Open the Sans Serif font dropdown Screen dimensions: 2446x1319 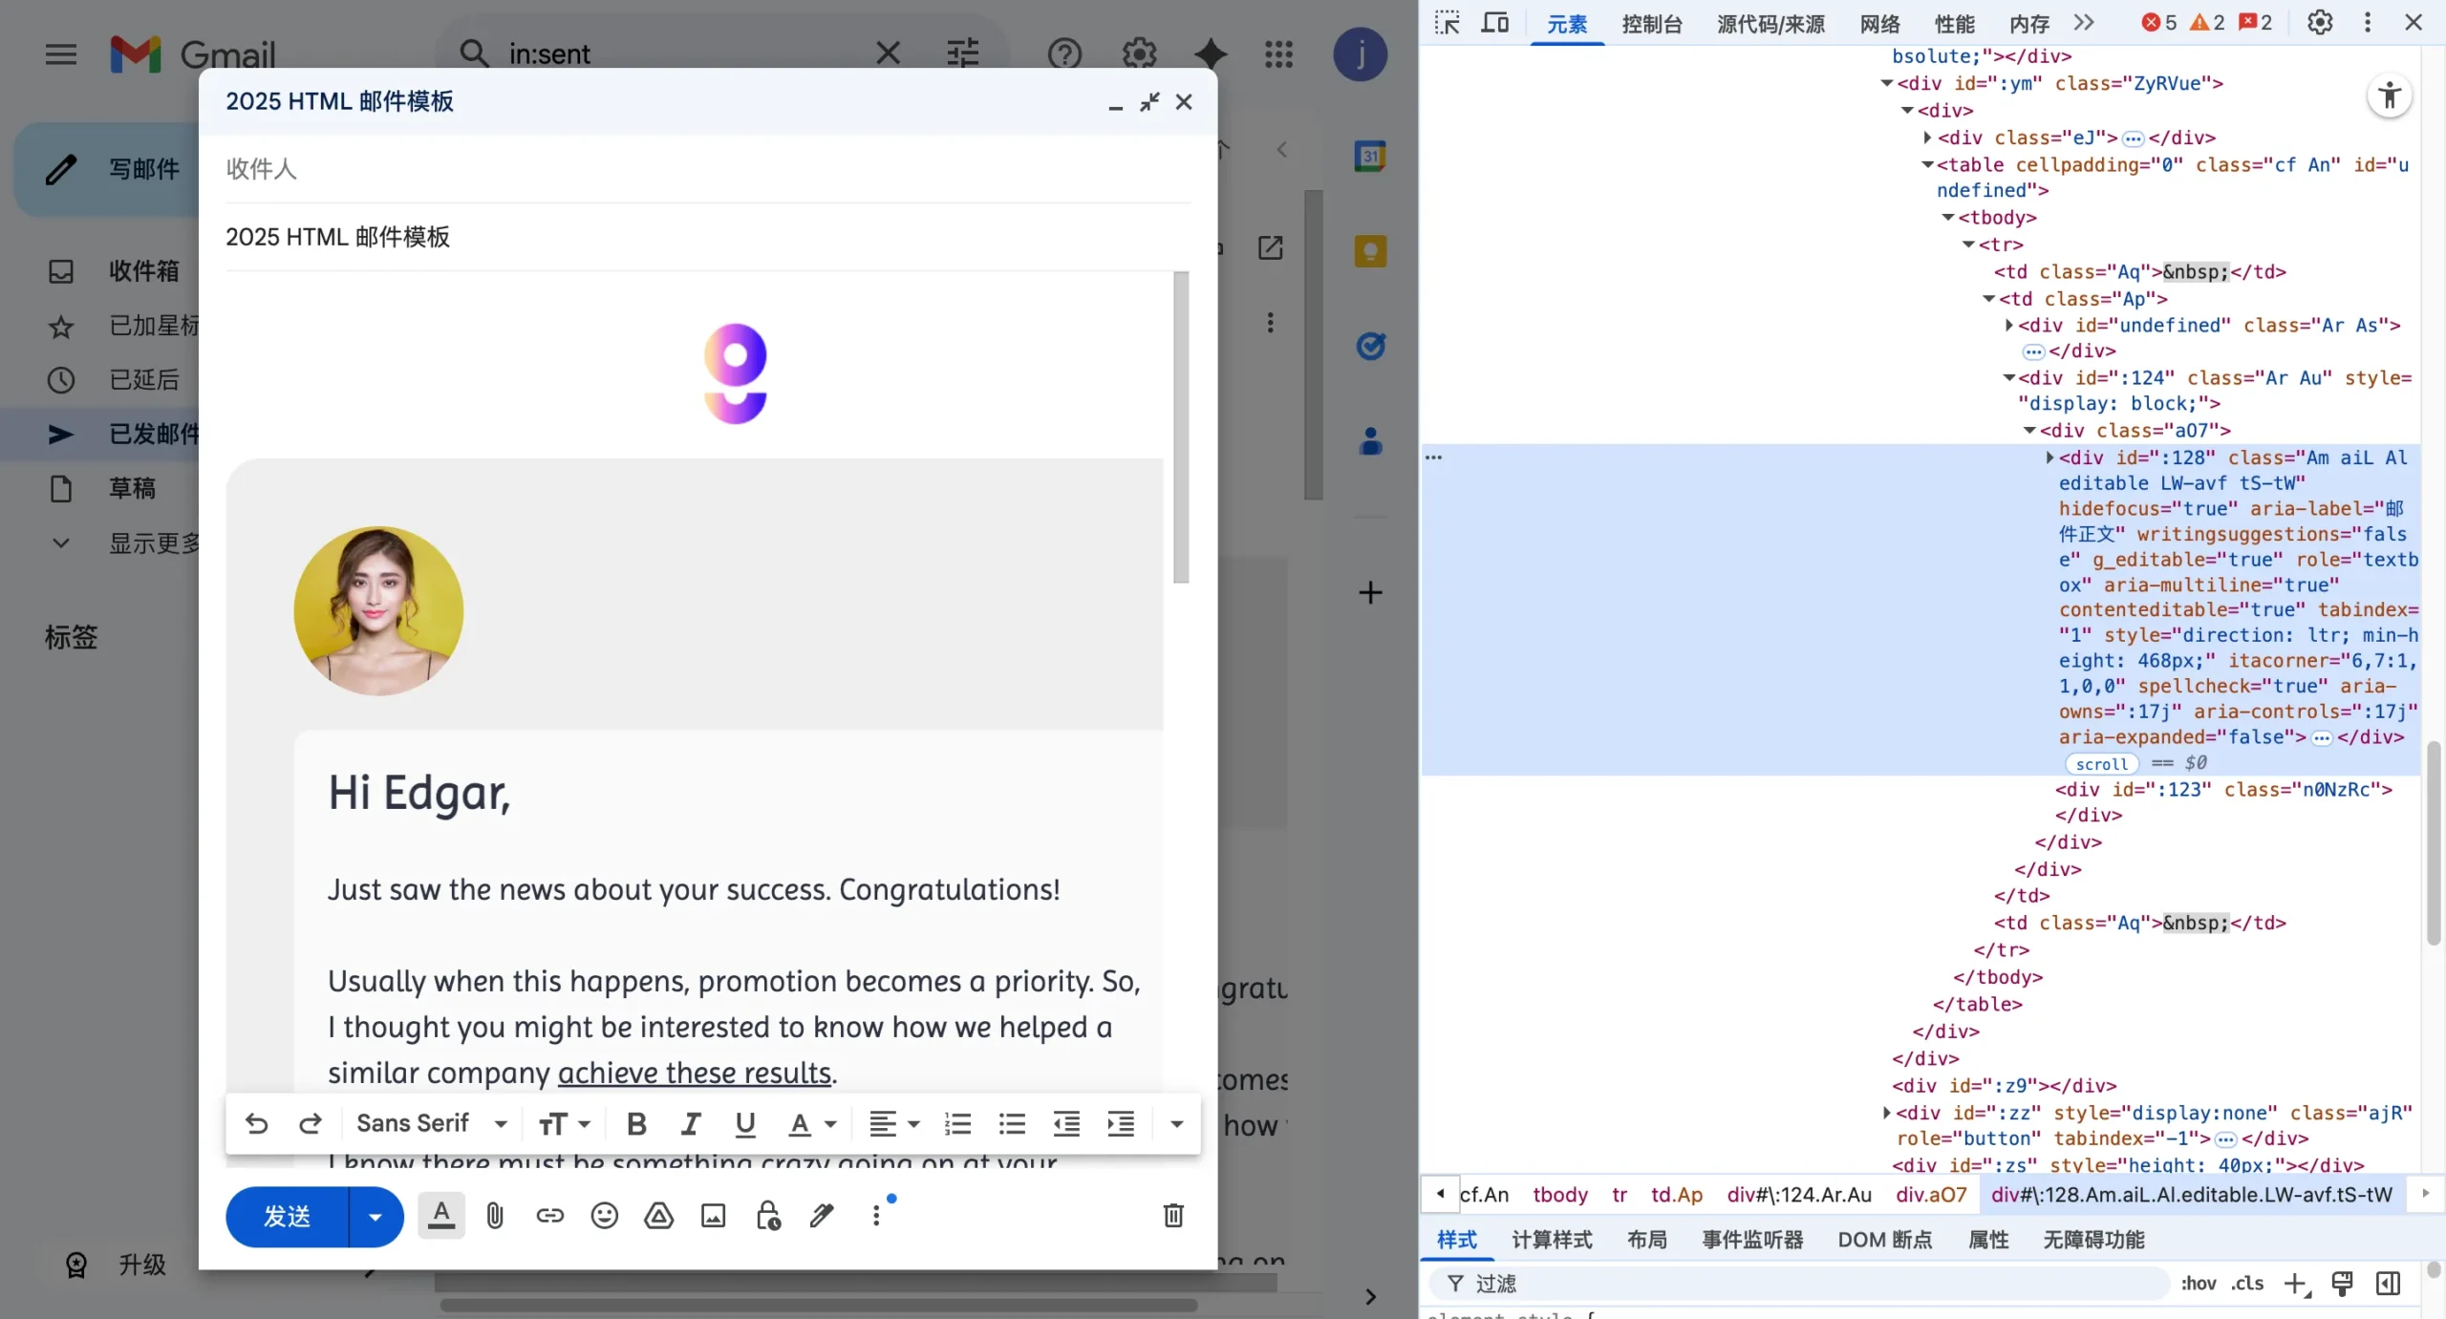[431, 1124]
